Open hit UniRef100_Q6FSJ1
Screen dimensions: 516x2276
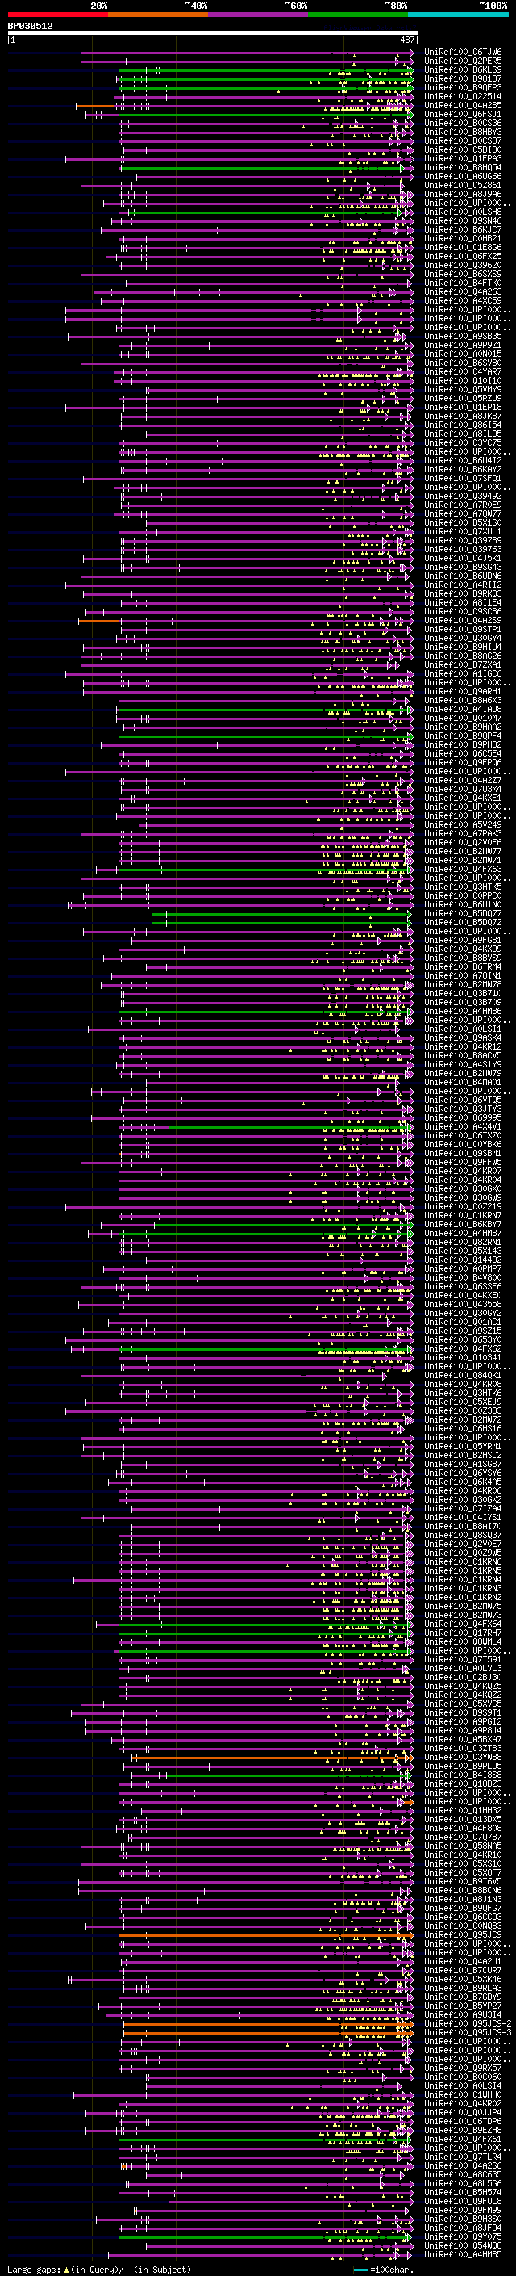point(463,114)
